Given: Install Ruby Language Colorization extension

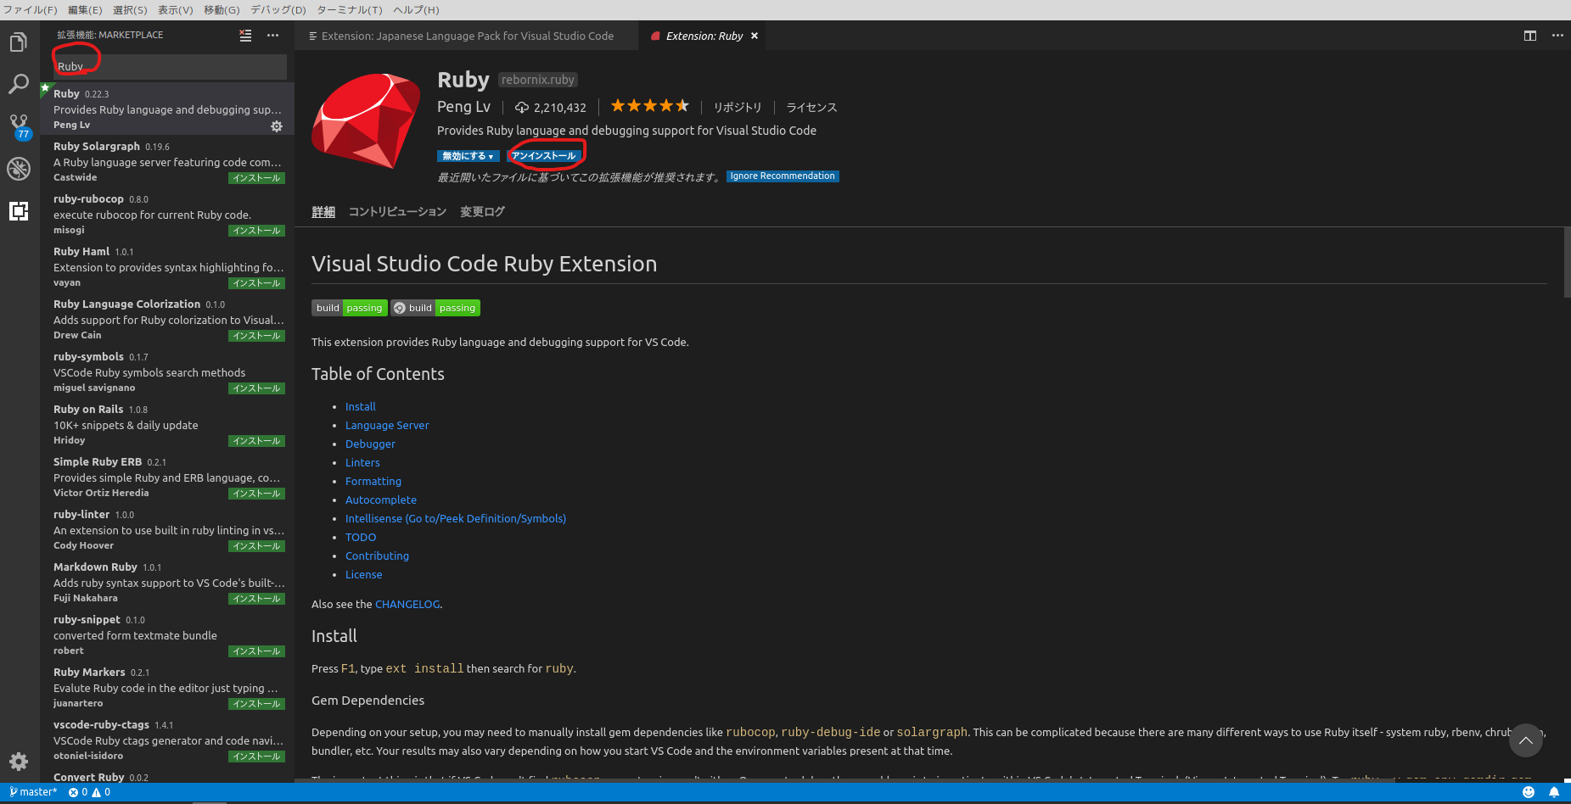Looking at the screenshot, I should tap(256, 336).
